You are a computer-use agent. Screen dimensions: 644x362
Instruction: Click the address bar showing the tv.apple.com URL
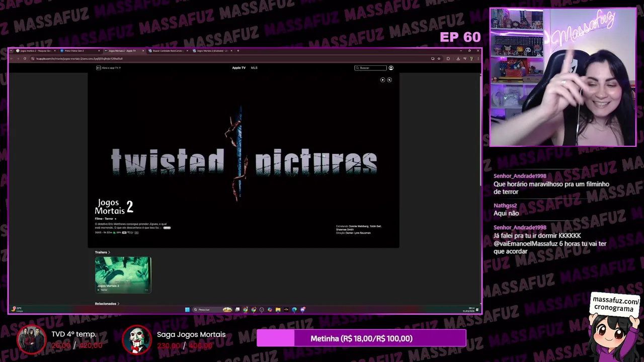tap(231, 59)
